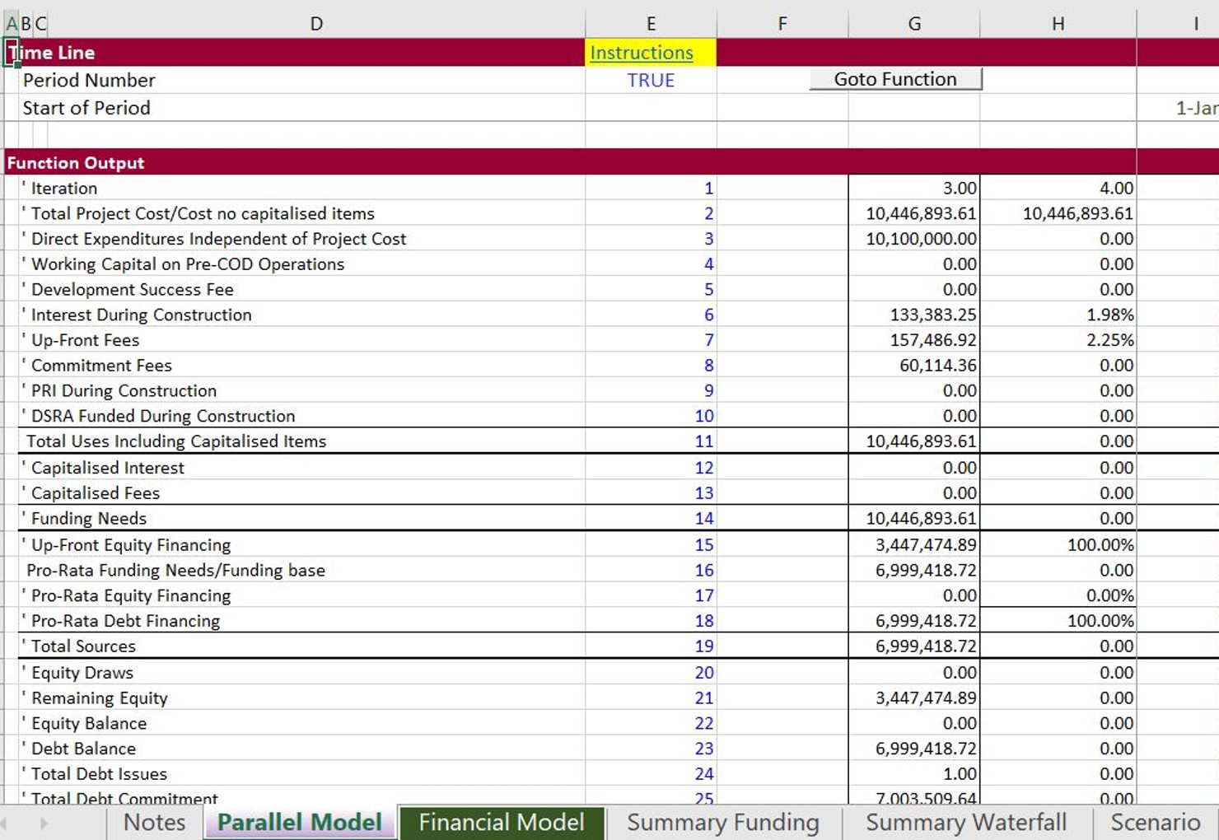Click Commitment Fees value 60,114.36
This screenshot has height=840, width=1219.
[914, 366]
